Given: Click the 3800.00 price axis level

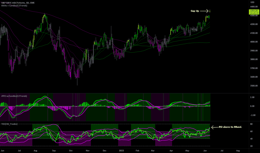Looking at the screenshot, I should [254, 59].
